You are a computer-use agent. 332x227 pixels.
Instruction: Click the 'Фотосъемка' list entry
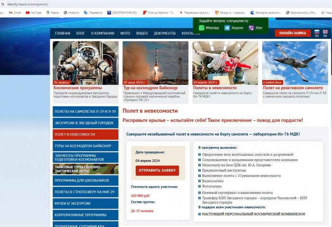[212, 186]
